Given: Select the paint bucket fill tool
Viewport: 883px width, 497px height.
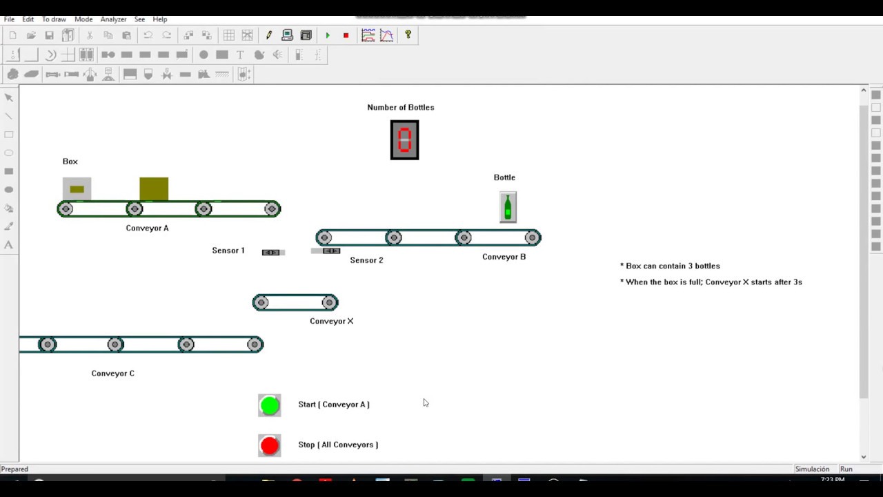Looking at the screenshot, I should 9,208.
